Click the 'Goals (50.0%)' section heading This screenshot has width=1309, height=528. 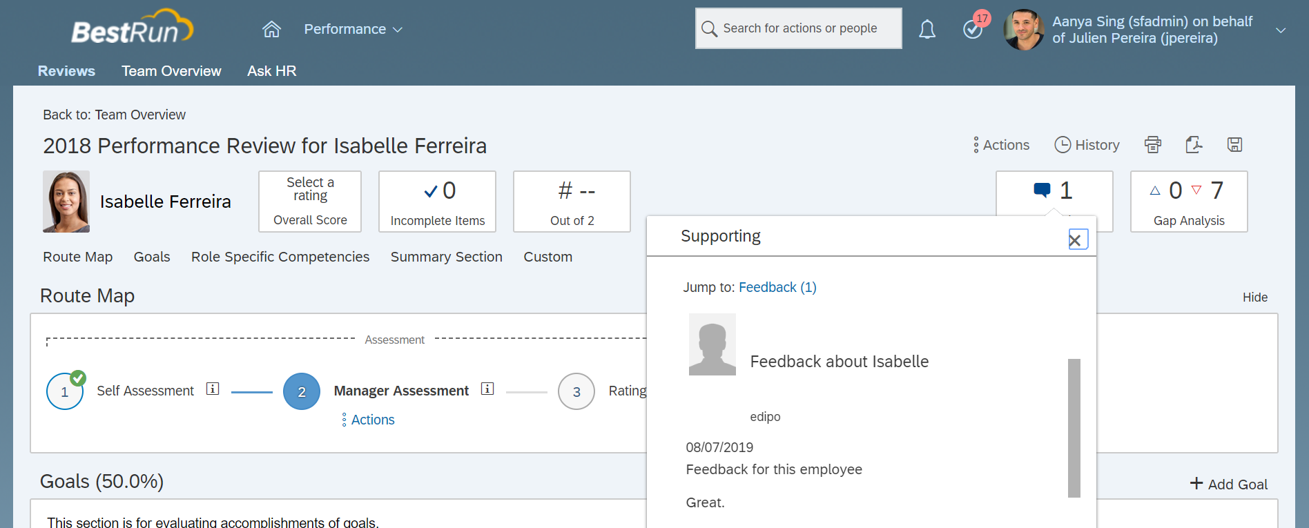[101, 481]
